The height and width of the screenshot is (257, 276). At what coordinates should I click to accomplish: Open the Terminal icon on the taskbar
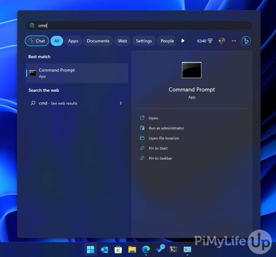174,249
